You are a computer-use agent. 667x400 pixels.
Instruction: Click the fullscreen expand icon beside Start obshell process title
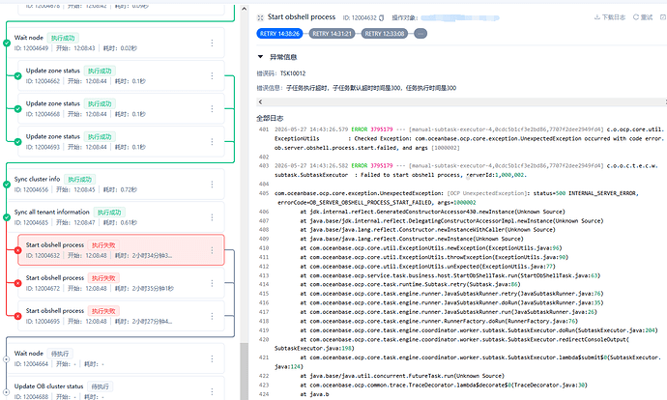click(260, 17)
